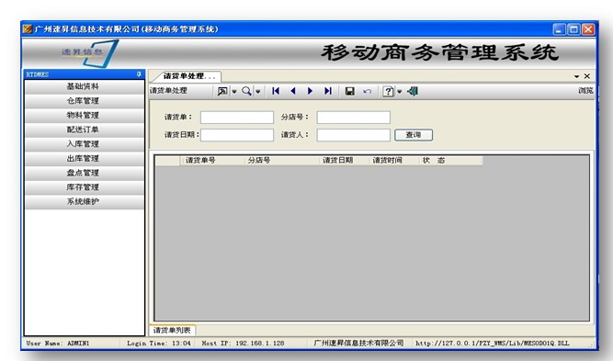Close the 请货单处理 tab with X
This screenshot has height=361, width=613.
(586, 76)
